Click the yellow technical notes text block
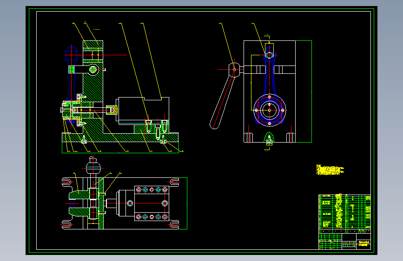Screen dimensions: 403x261 pos(330,170)
